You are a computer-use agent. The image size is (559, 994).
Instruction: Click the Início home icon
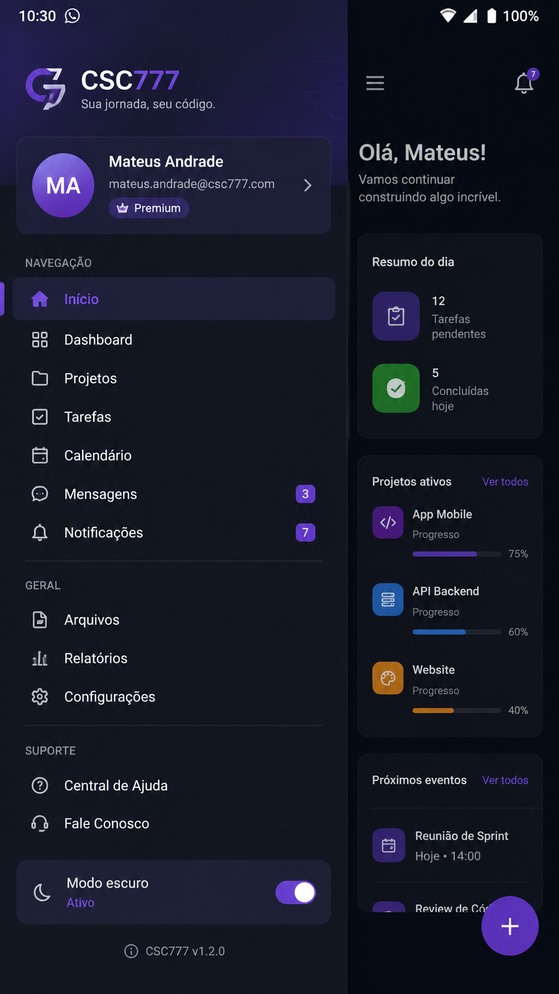[40, 299]
